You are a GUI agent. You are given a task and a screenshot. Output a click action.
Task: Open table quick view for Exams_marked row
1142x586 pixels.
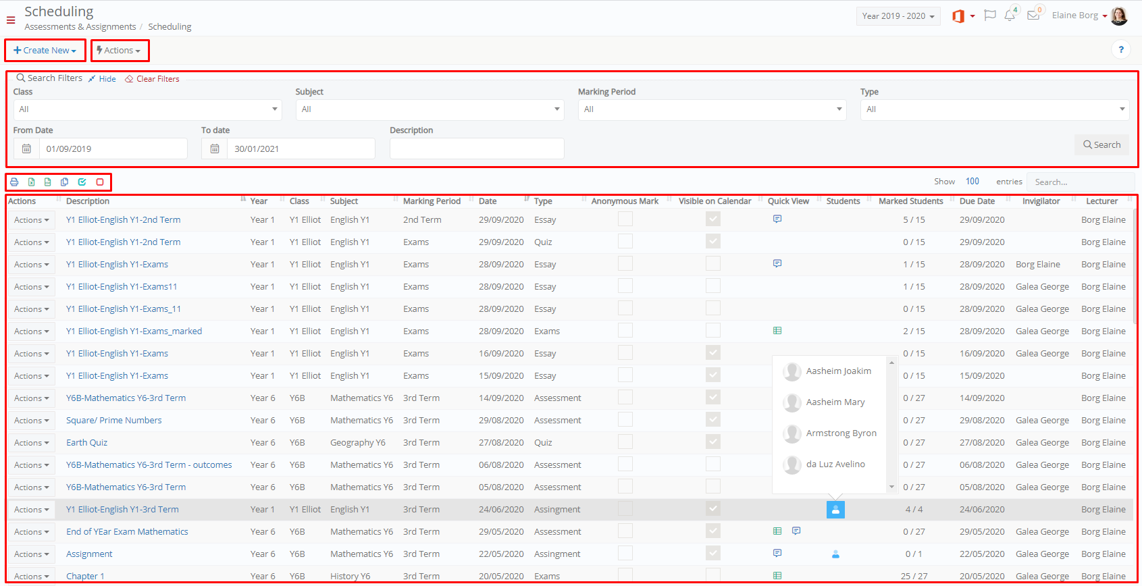(777, 331)
